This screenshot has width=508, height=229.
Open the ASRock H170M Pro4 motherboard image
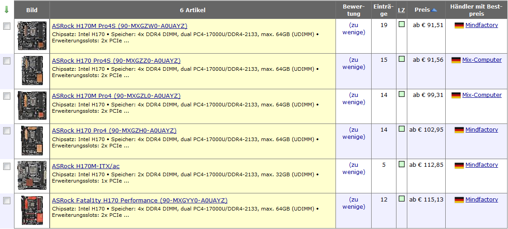32,105
